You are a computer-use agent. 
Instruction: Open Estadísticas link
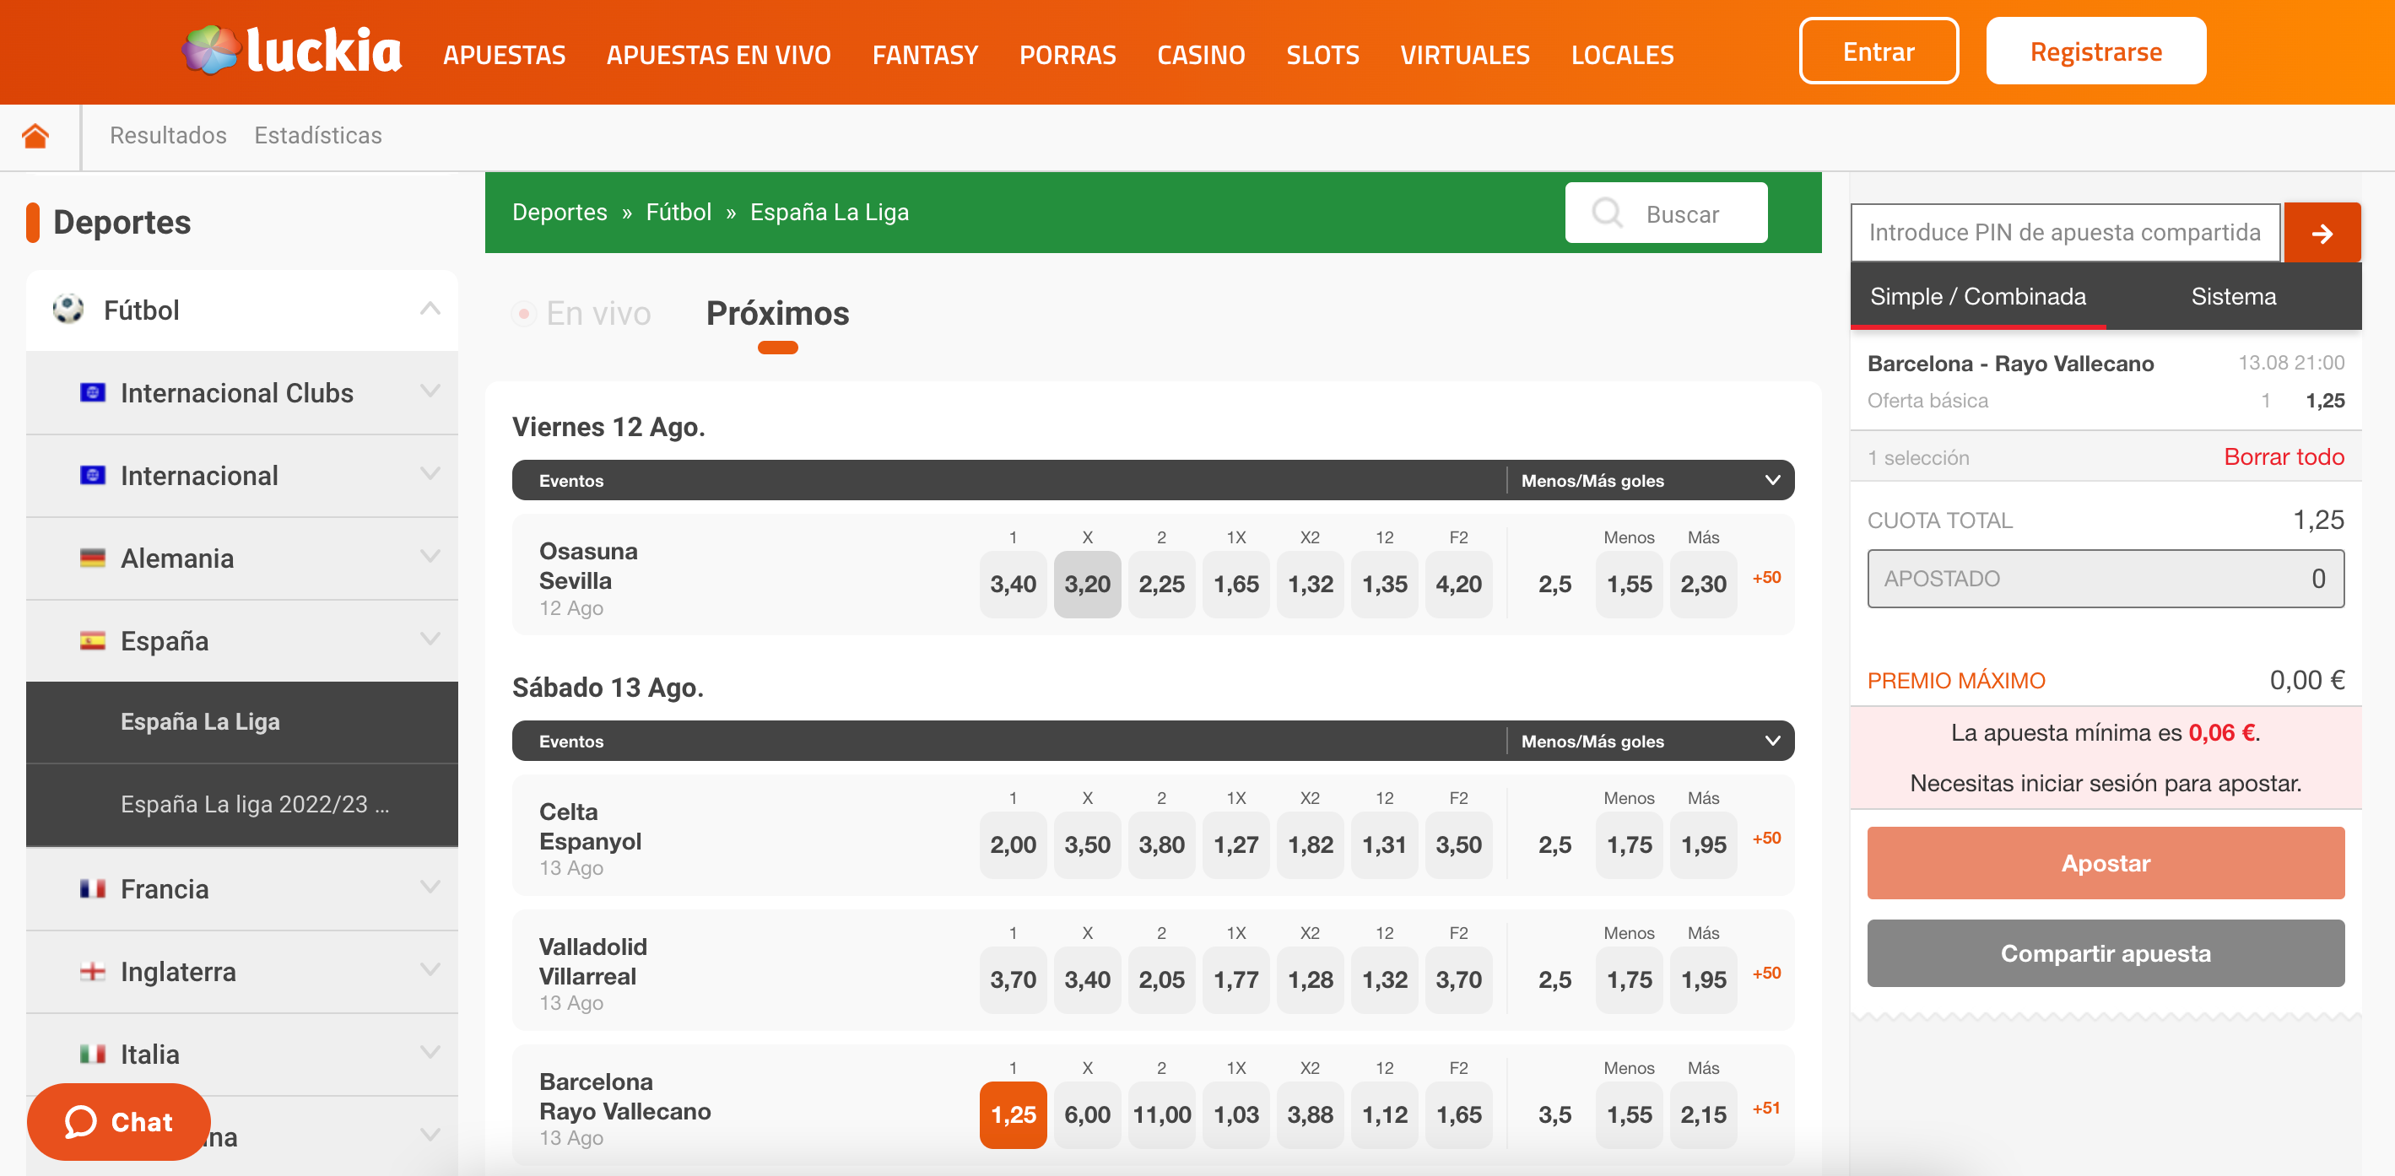[318, 136]
